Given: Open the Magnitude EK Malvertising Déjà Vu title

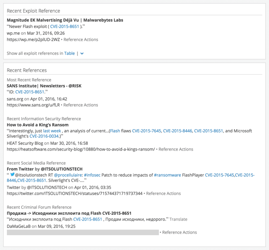Looking at the screenshot, I should tap(65, 20).
